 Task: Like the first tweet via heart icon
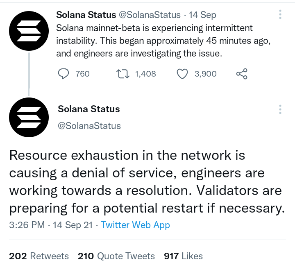182,74
